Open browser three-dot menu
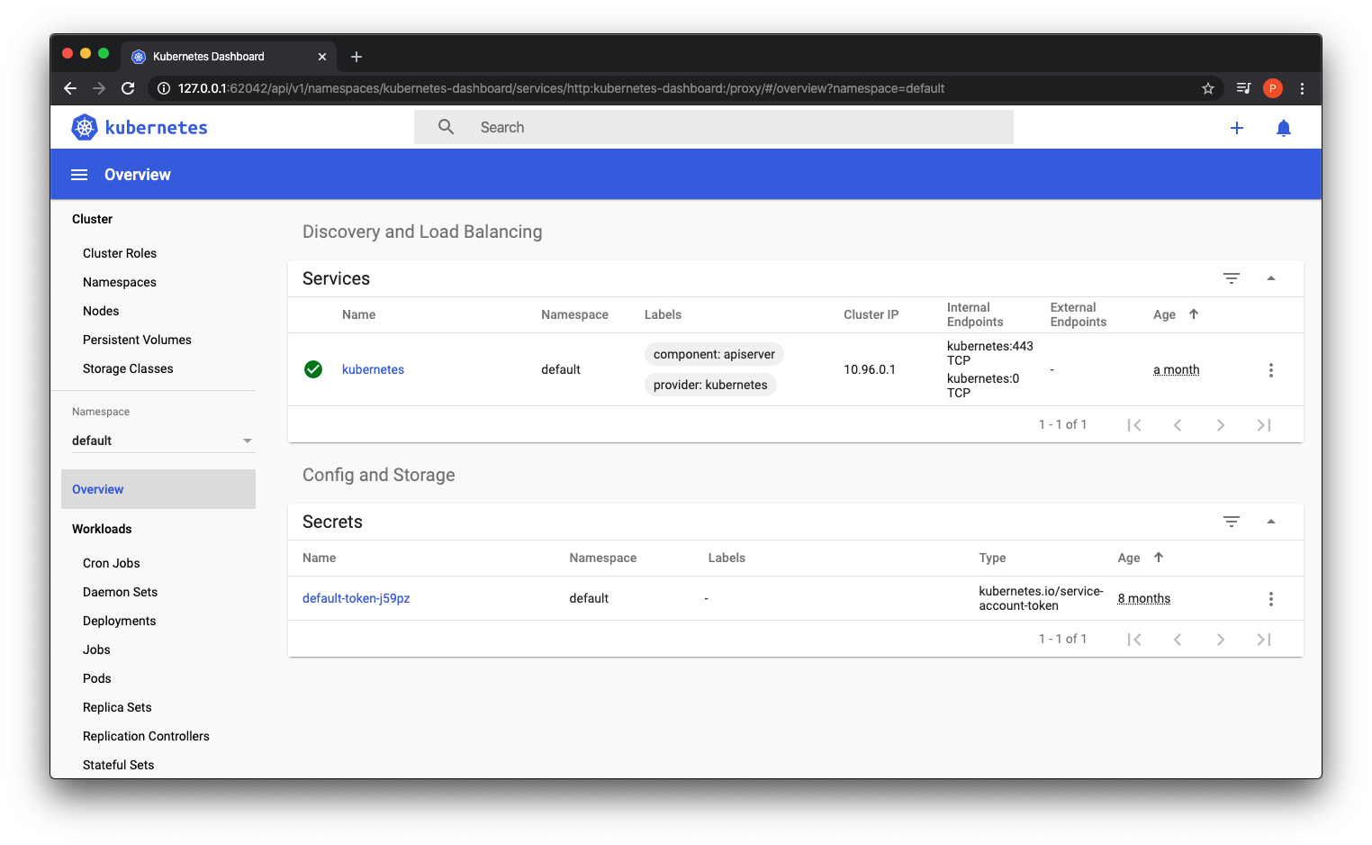Image resolution: width=1372 pixels, height=845 pixels. pyautogui.click(x=1302, y=88)
